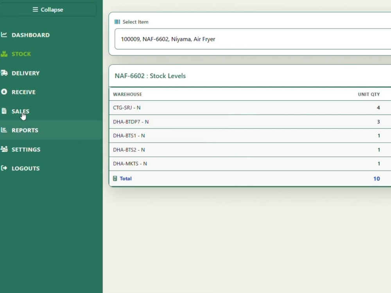Click the Stock boxes icon
The height and width of the screenshot is (293, 391).
coord(4,54)
